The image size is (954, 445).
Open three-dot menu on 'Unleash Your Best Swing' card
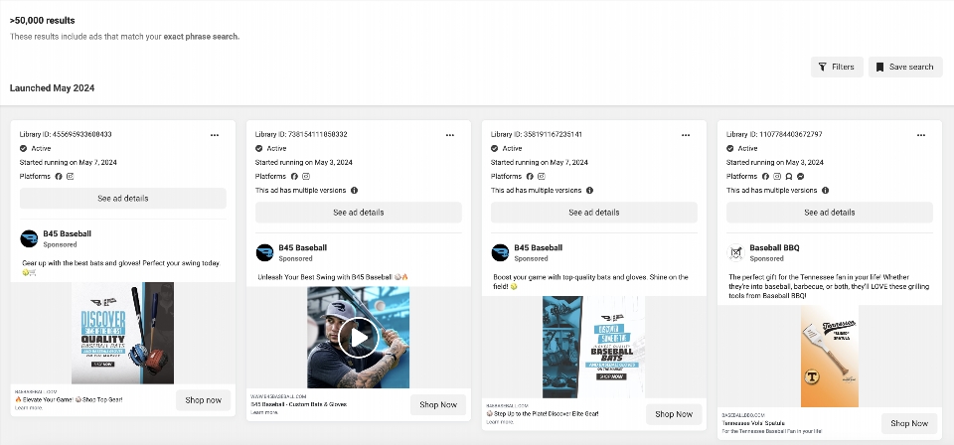pos(450,135)
